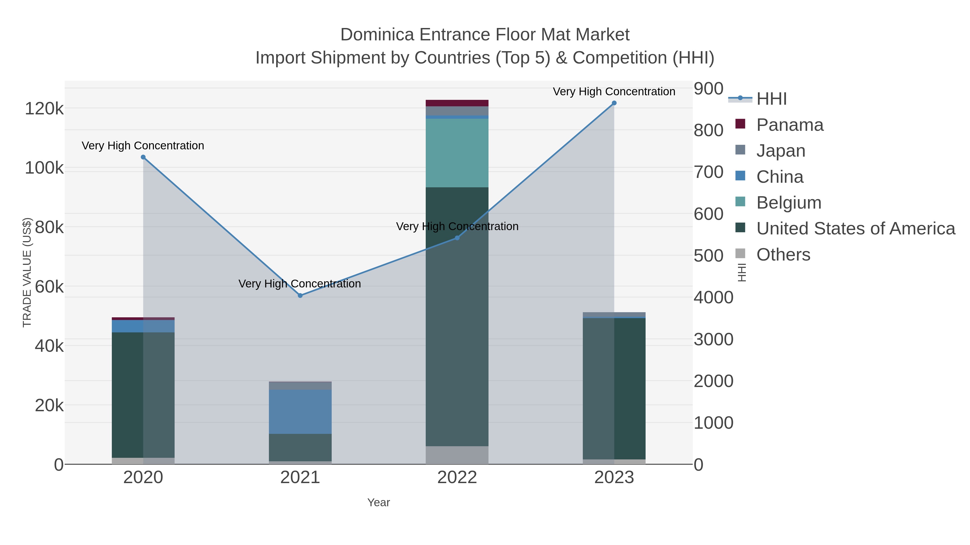Click the rotated HHI right-axis title
The image size is (970, 545).
pyautogui.click(x=742, y=272)
